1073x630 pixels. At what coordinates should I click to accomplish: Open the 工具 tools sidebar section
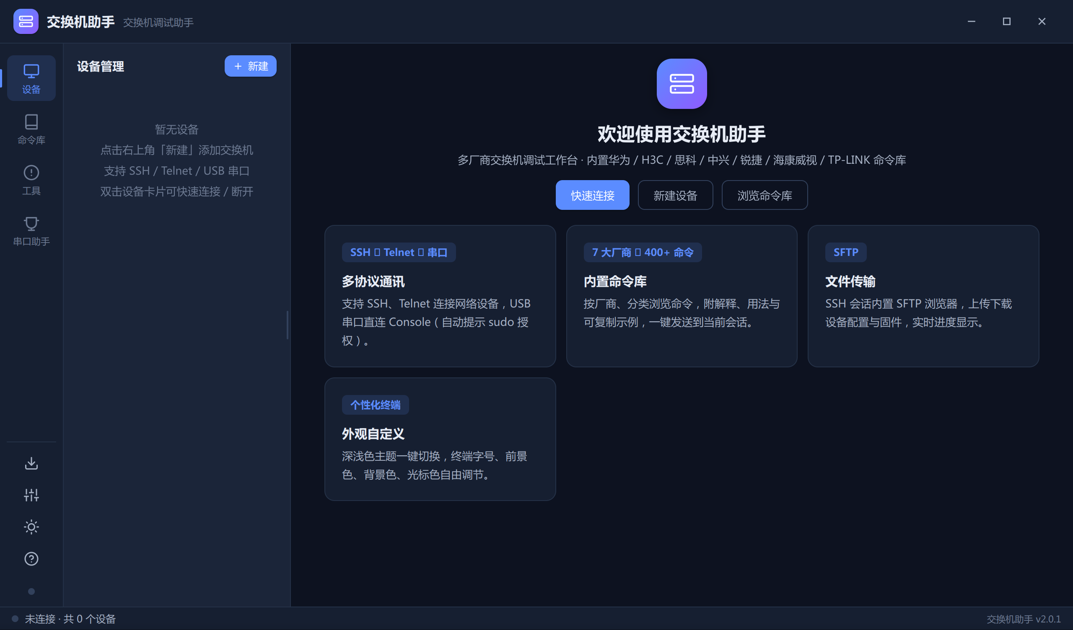click(31, 180)
